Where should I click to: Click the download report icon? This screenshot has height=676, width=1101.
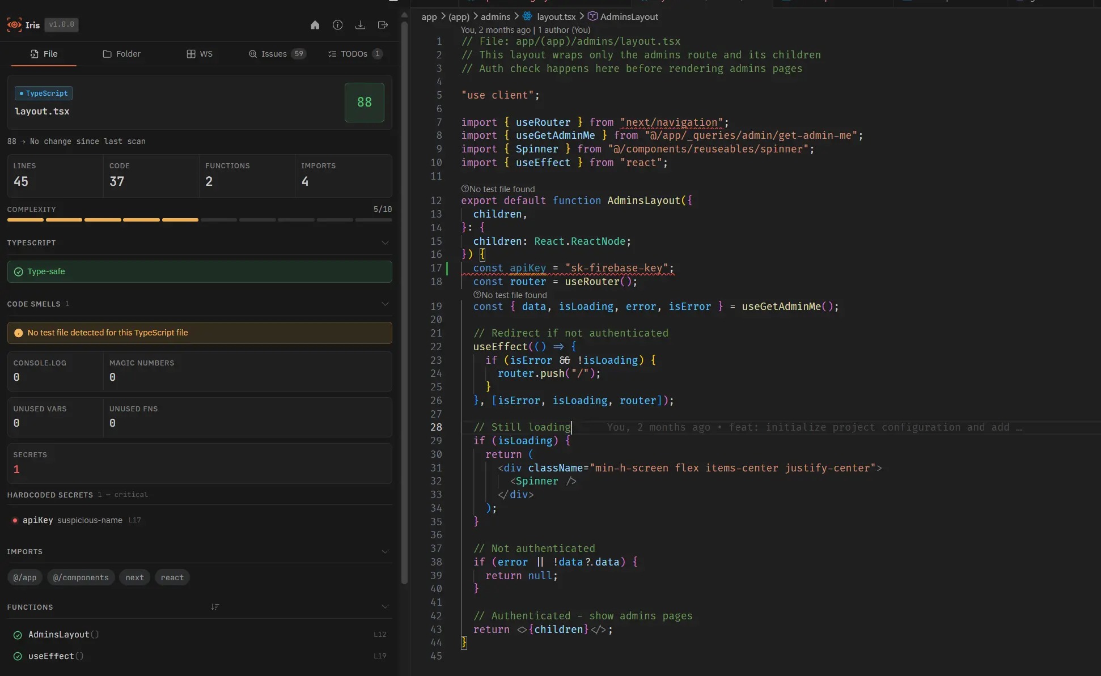click(x=360, y=25)
